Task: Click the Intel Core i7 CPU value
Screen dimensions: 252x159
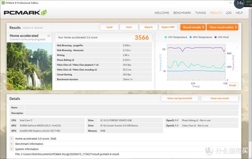Action: (26, 120)
